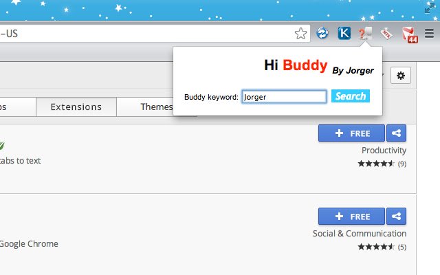
Task: Open the blue K extension icon
Action: [x=344, y=33]
